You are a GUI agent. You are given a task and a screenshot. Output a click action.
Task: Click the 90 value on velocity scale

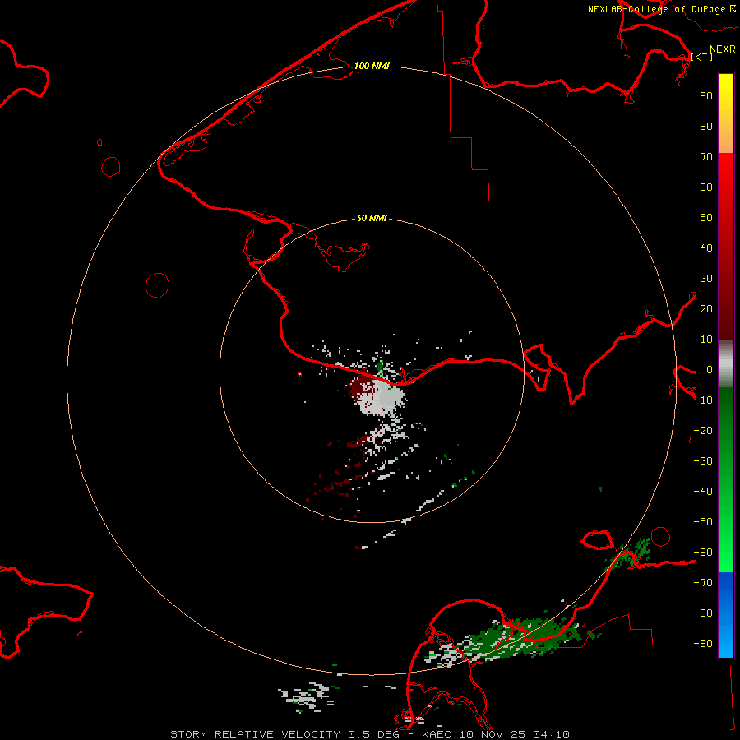[x=706, y=96]
